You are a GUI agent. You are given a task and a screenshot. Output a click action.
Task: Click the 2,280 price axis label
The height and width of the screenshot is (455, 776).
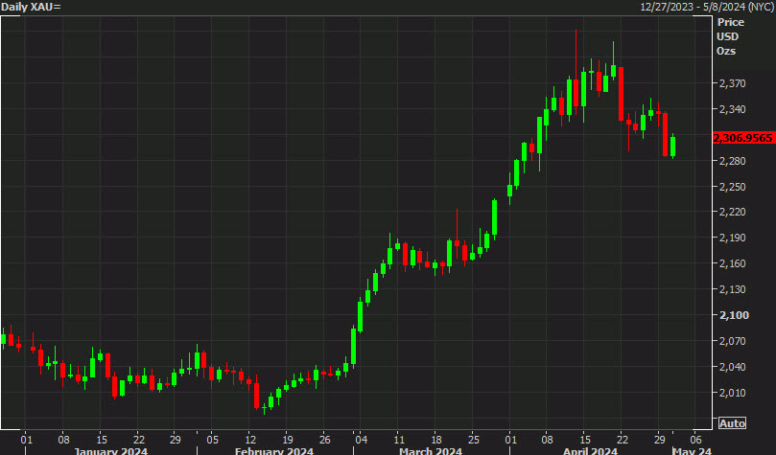pos(732,161)
